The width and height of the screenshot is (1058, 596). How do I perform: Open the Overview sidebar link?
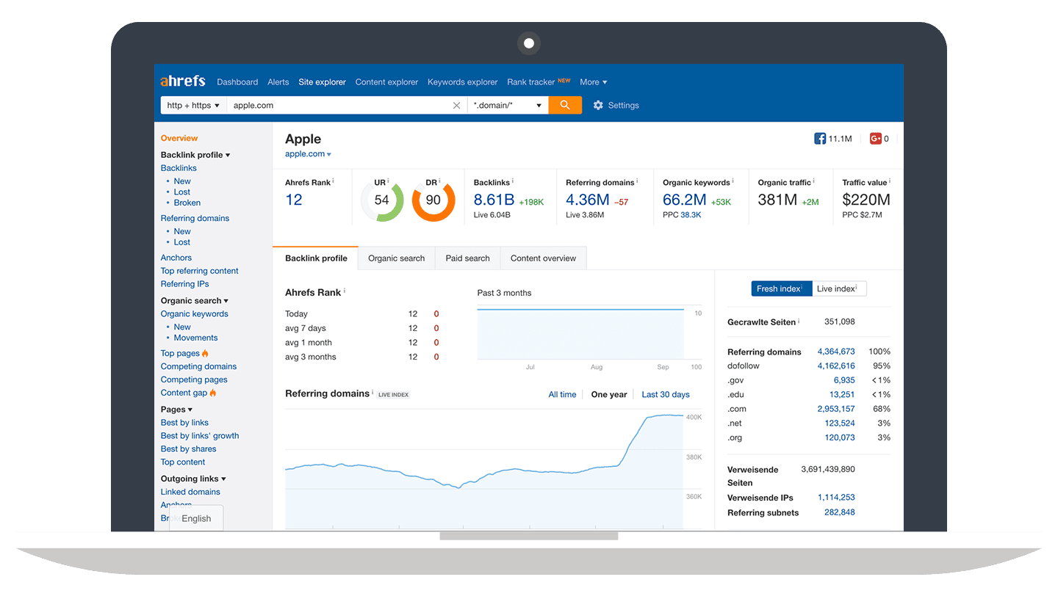(x=179, y=138)
